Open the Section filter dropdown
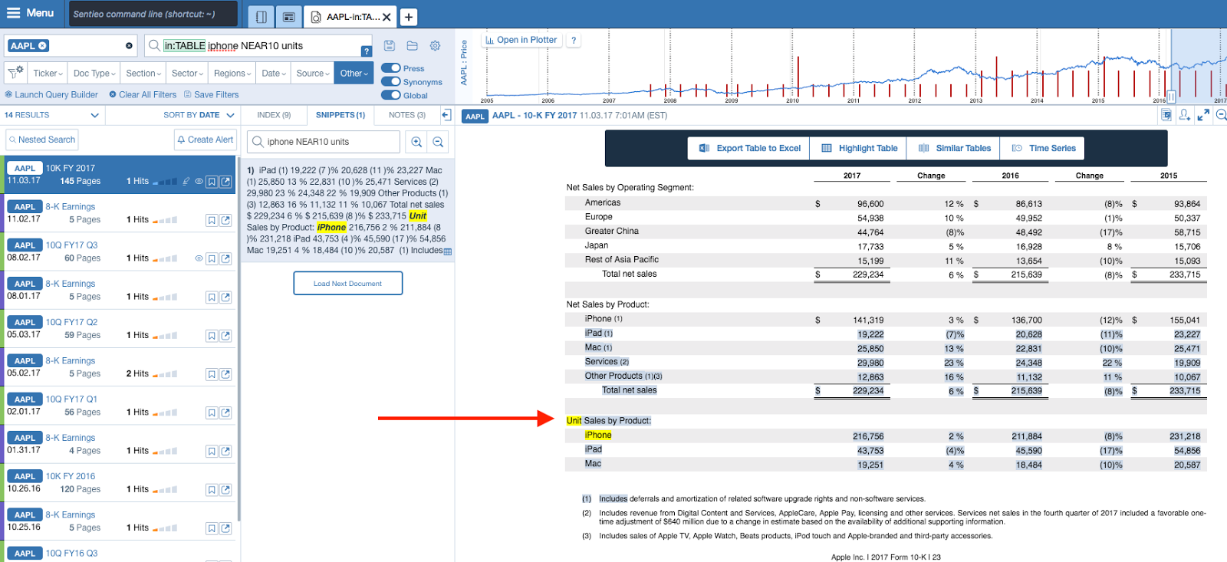Image resolution: width=1227 pixels, height=562 pixels. pos(143,73)
